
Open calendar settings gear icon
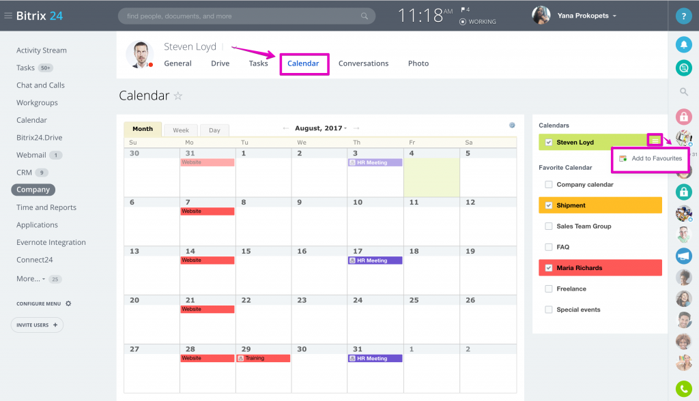pos(512,125)
